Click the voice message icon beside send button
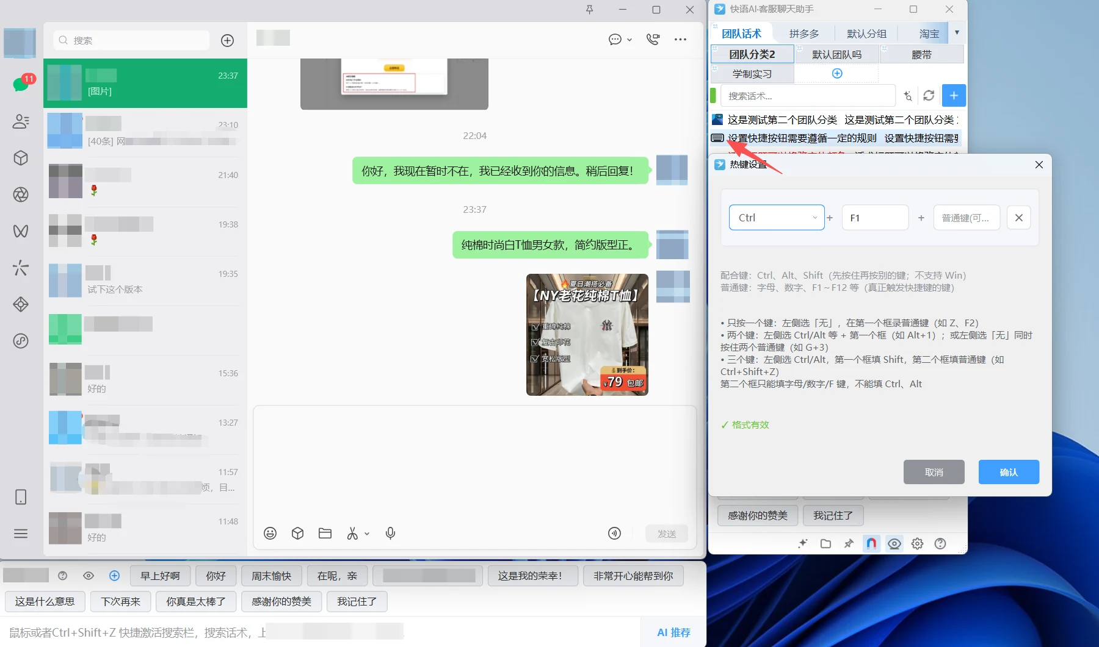This screenshot has width=1099, height=647. pyautogui.click(x=614, y=534)
